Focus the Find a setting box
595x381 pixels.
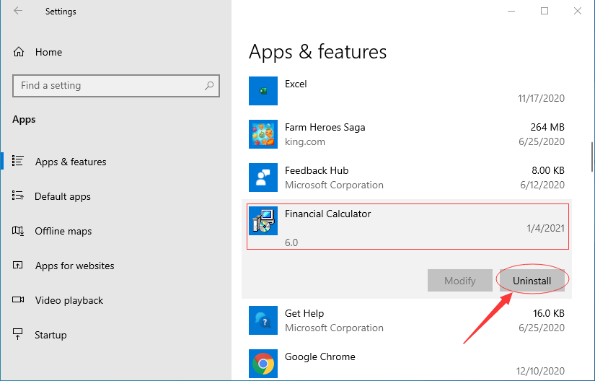[116, 85]
